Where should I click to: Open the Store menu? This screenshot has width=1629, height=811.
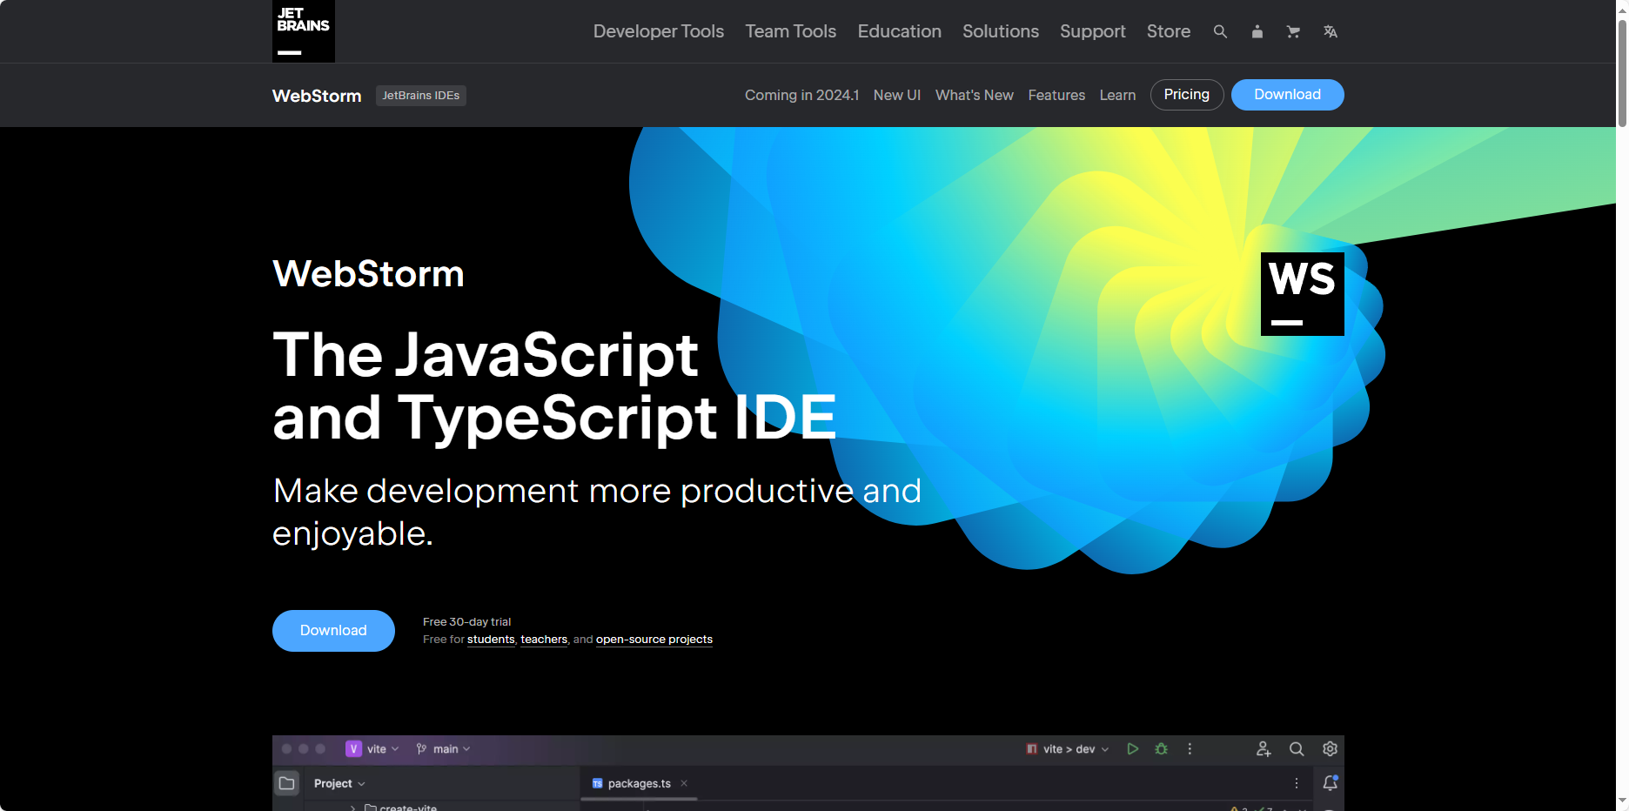(1169, 31)
